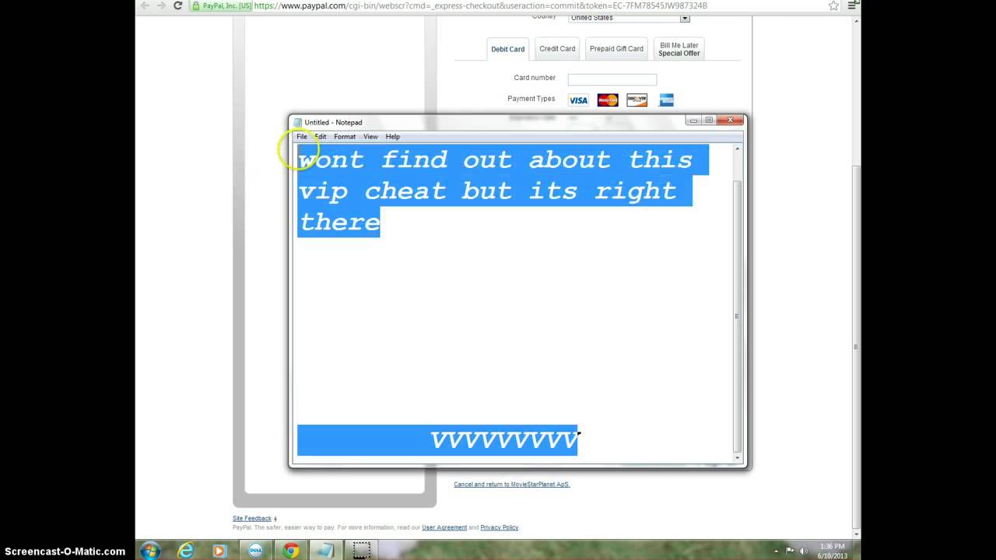The image size is (996, 560).
Task: Switch to the Prepaid Gift Card tab
Action: pos(616,48)
